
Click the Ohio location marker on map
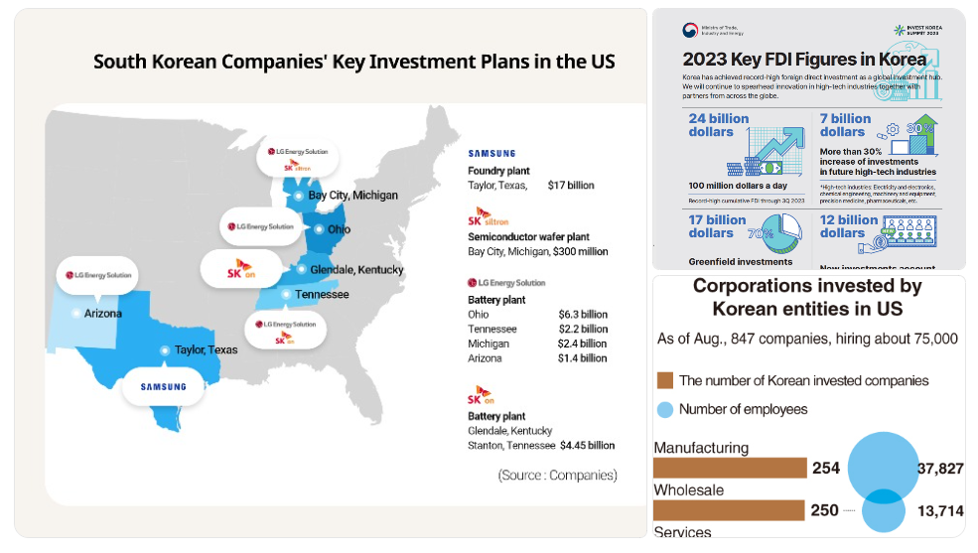pos(320,229)
